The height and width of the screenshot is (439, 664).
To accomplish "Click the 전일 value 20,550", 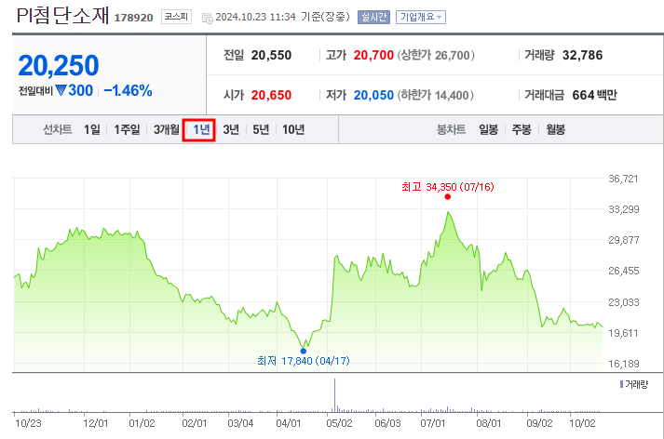I will click(x=271, y=55).
